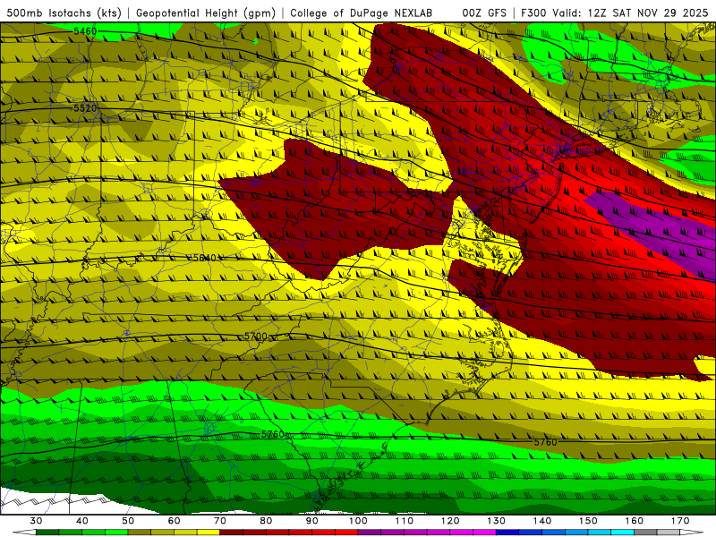Viewport: 716px width, 537px height.
Task: Click the legend value 80
Action: pyautogui.click(x=266, y=521)
